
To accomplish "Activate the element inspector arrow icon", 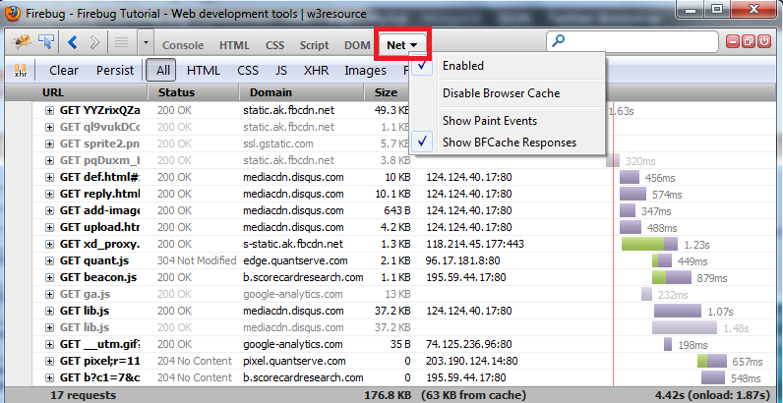I will [44, 43].
